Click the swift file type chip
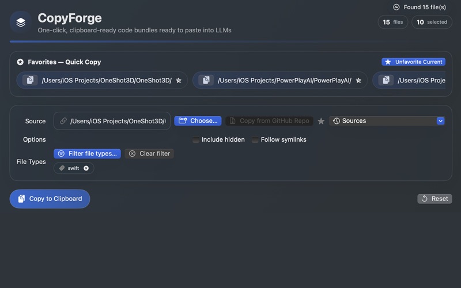 click(74, 168)
